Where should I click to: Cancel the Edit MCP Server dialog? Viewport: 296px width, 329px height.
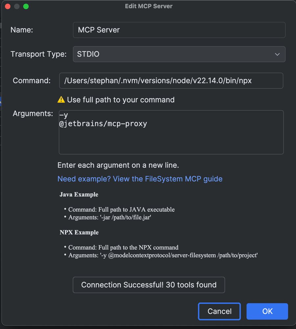click(x=219, y=311)
